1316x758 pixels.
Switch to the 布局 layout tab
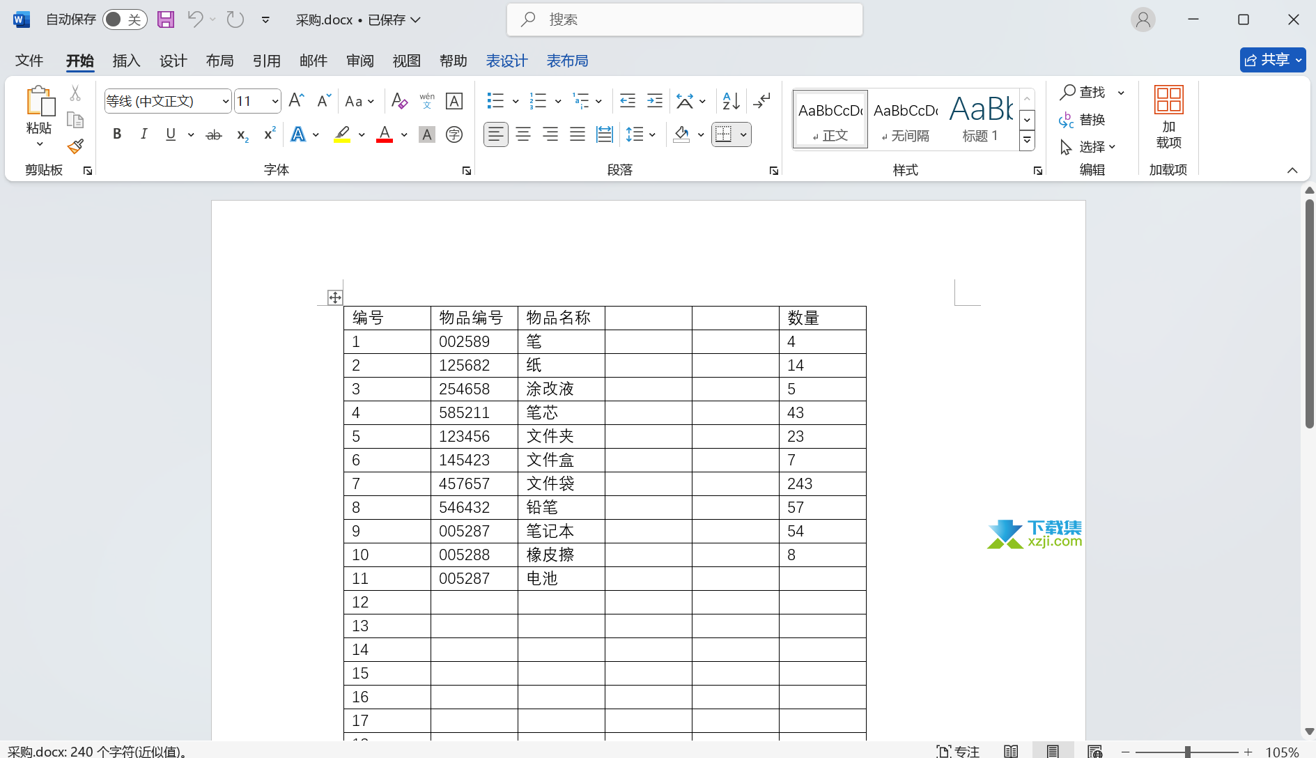coord(219,61)
